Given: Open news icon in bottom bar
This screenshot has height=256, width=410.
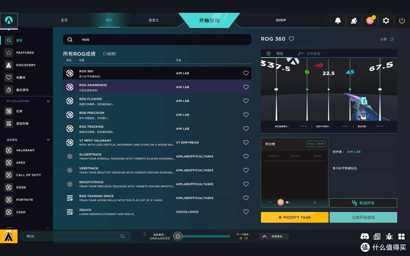Looking at the screenshot, I should tap(377, 236).
